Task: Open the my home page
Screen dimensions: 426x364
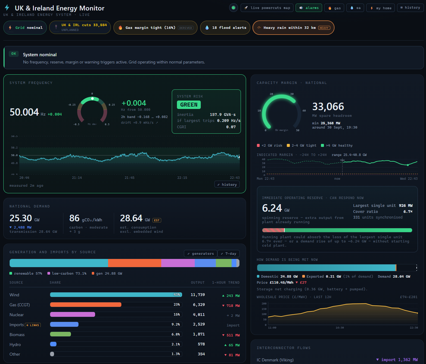Action: point(380,8)
